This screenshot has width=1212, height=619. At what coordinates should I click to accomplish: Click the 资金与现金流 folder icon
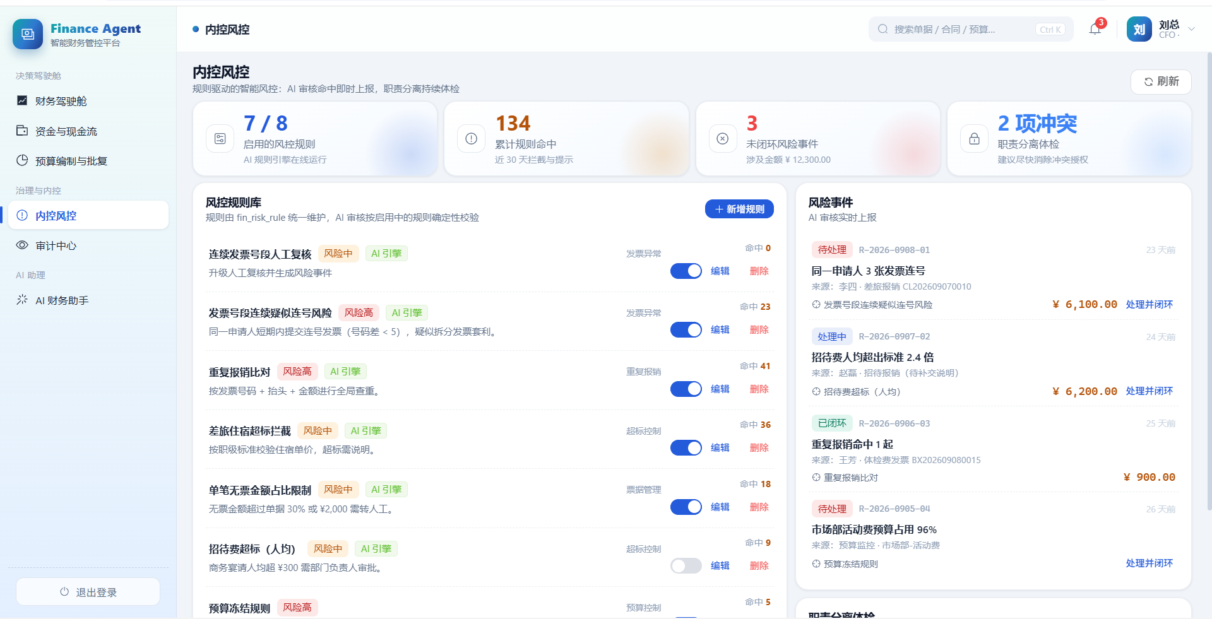point(22,131)
